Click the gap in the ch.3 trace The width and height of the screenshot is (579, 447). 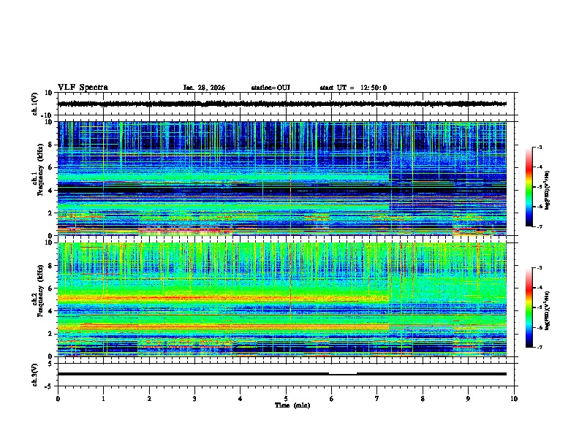point(343,374)
